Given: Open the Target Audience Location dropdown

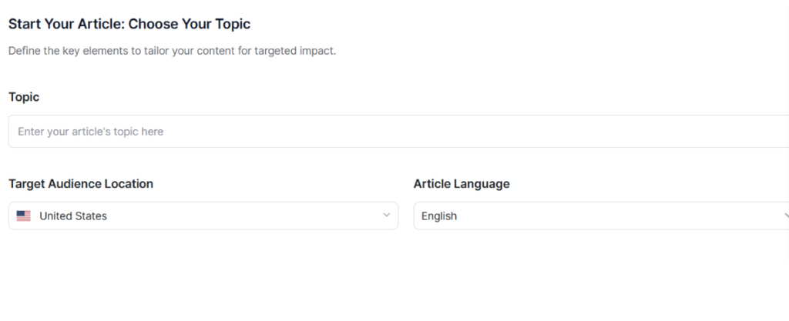Looking at the screenshot, I should pyautogui.click(x=203, y=216).
